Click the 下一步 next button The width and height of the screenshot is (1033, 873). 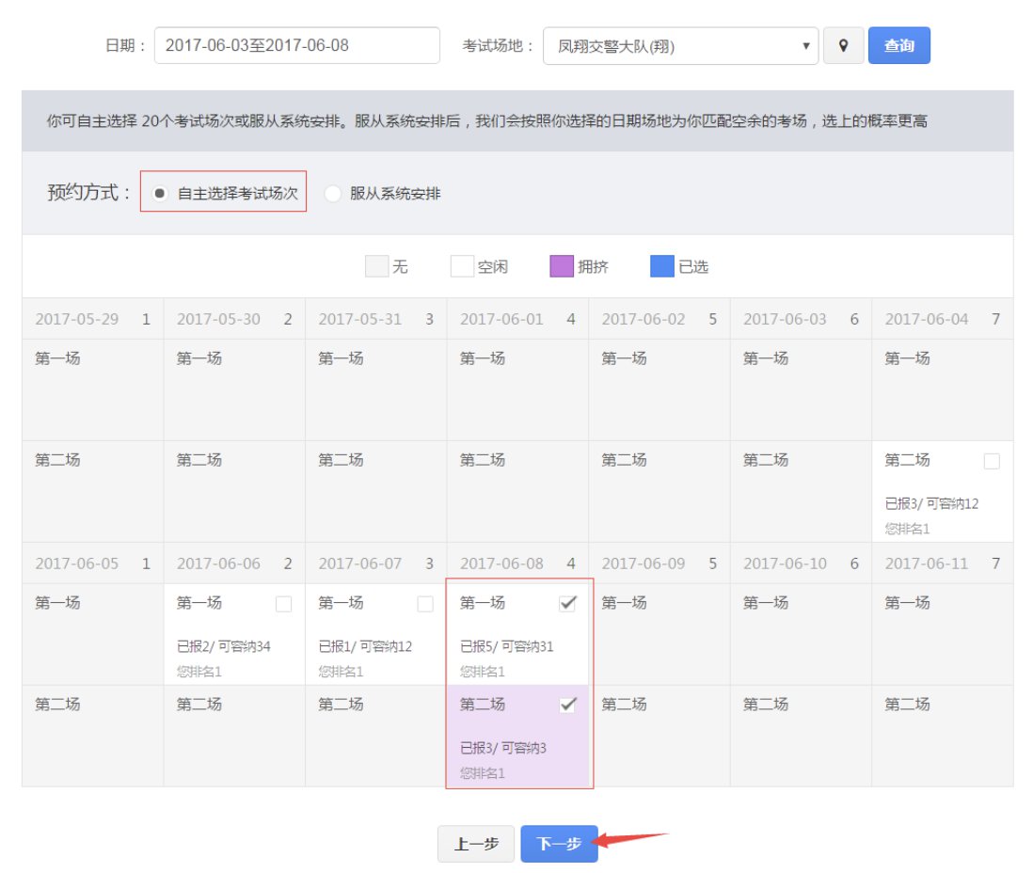[x=559, y=844]
